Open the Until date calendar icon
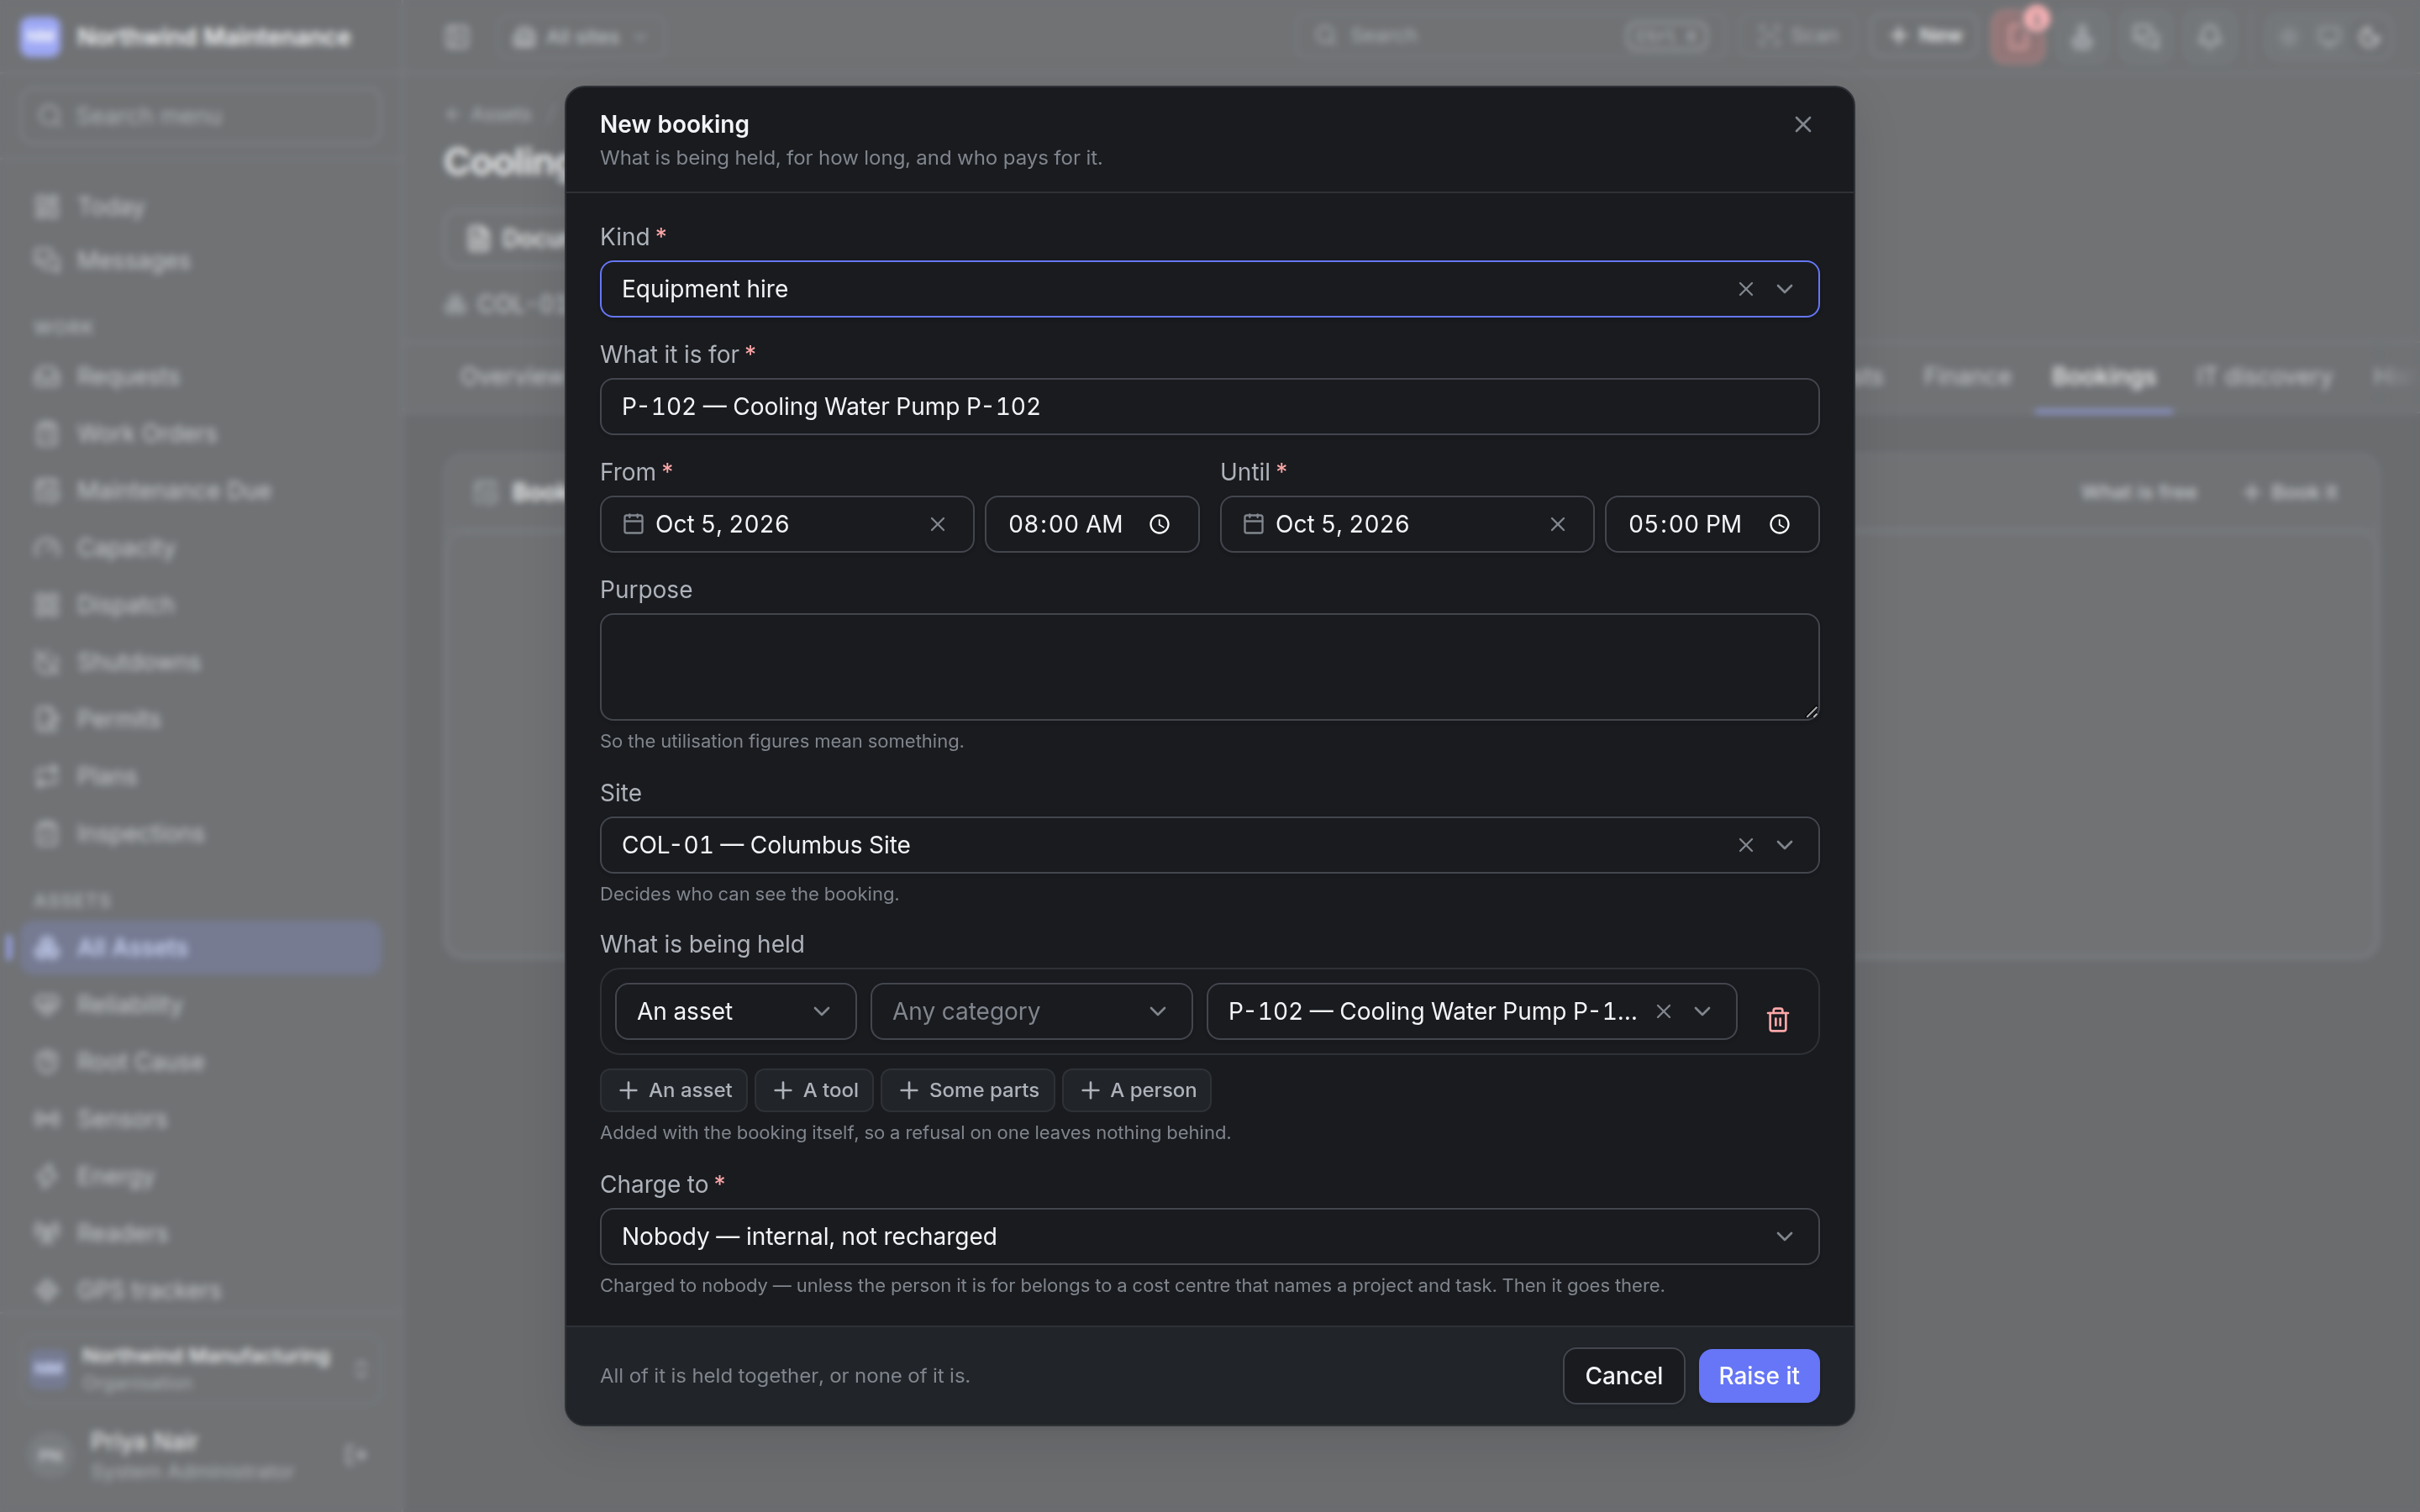Viewport: 2420px width, 1512px height. [x=1253, y=524]
